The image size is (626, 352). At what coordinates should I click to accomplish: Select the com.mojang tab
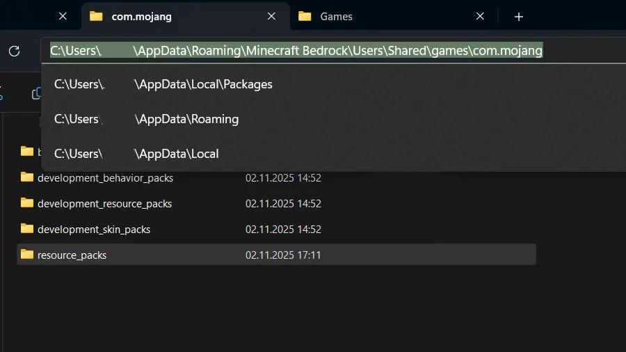pyautogui.click(x=174, y=17)
